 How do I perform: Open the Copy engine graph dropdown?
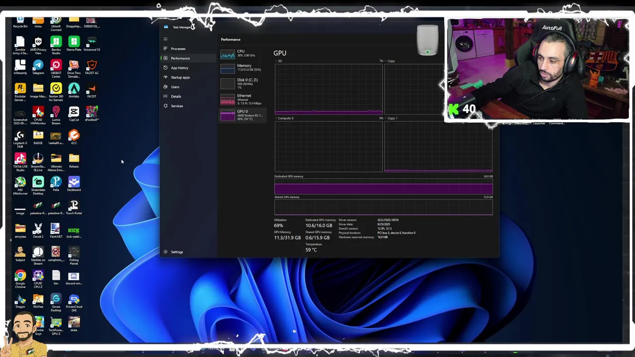pos(390,61)
